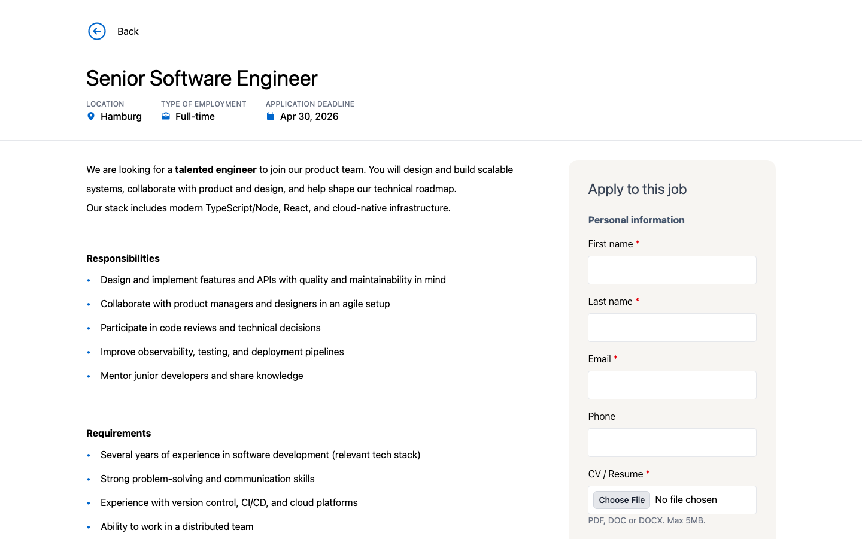Viewport: 862px width, 539px height.
Task: Click the Hamburg location text
Action: click(121, 116)
